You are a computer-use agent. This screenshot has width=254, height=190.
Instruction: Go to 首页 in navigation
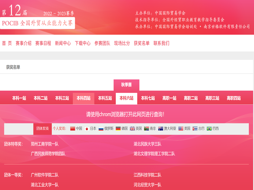7,43
